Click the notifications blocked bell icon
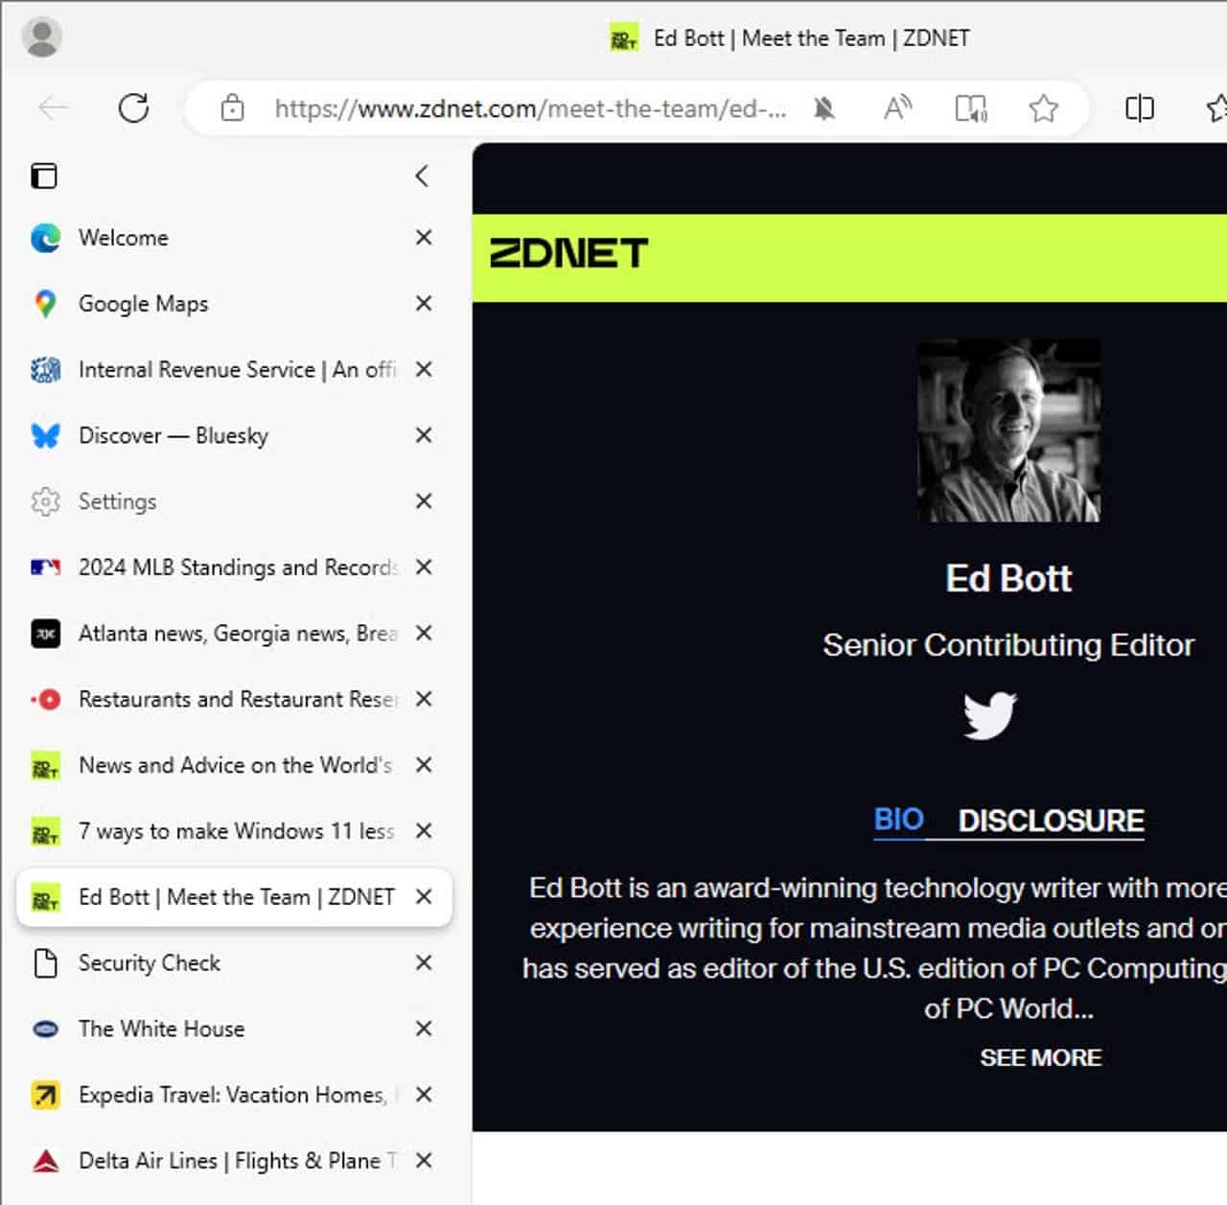 tap(824, 108)
